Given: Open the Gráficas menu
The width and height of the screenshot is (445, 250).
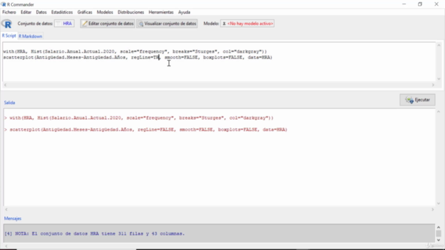Looking at the screenshot, I should [x=85, y=12].
